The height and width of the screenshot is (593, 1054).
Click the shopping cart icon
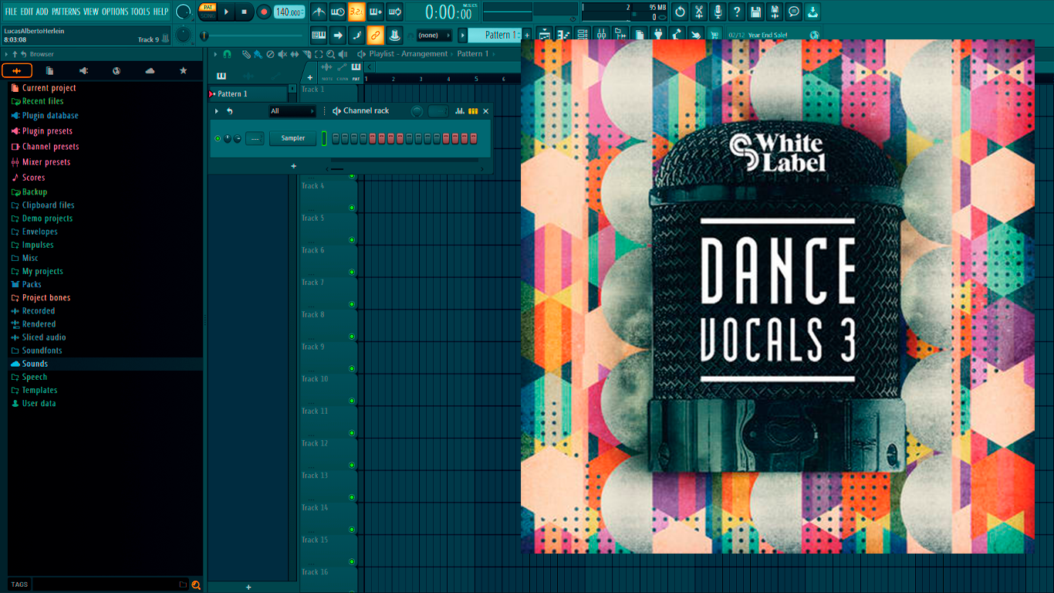(714, 35)
